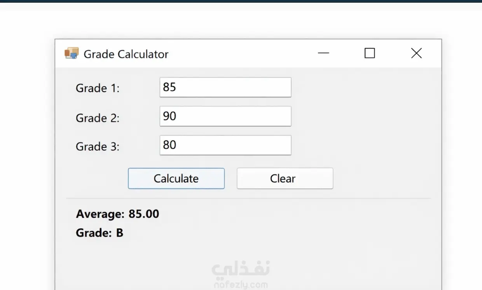
Task: Click the Calculate button
Action: point(176,178)
